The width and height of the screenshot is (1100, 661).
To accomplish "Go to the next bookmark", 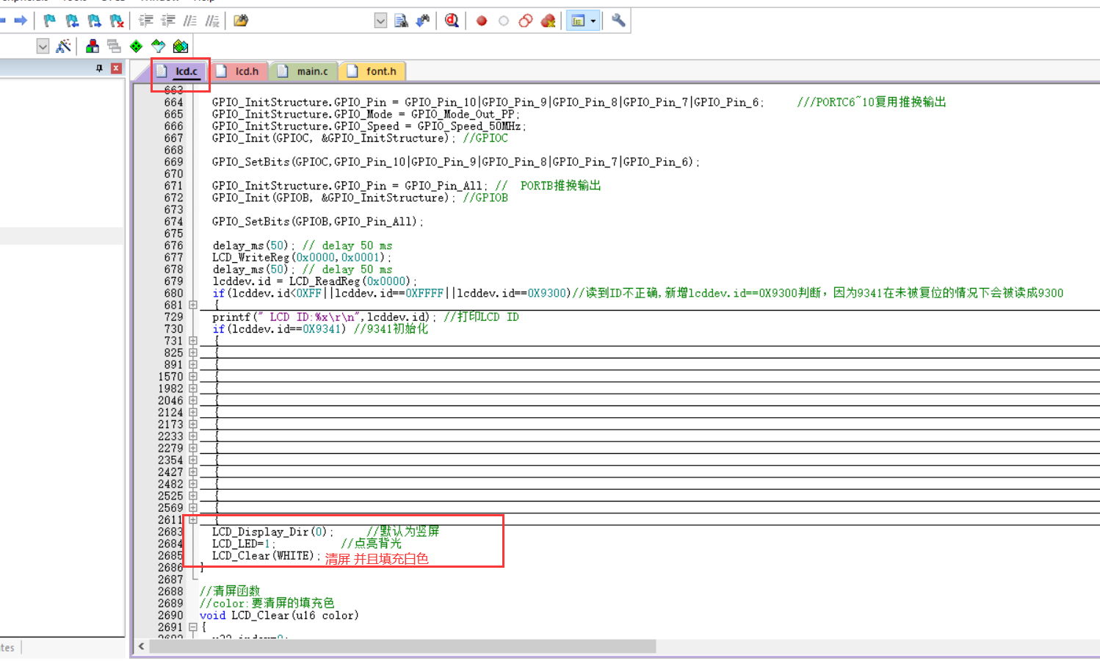I will [x=94, y=21].
